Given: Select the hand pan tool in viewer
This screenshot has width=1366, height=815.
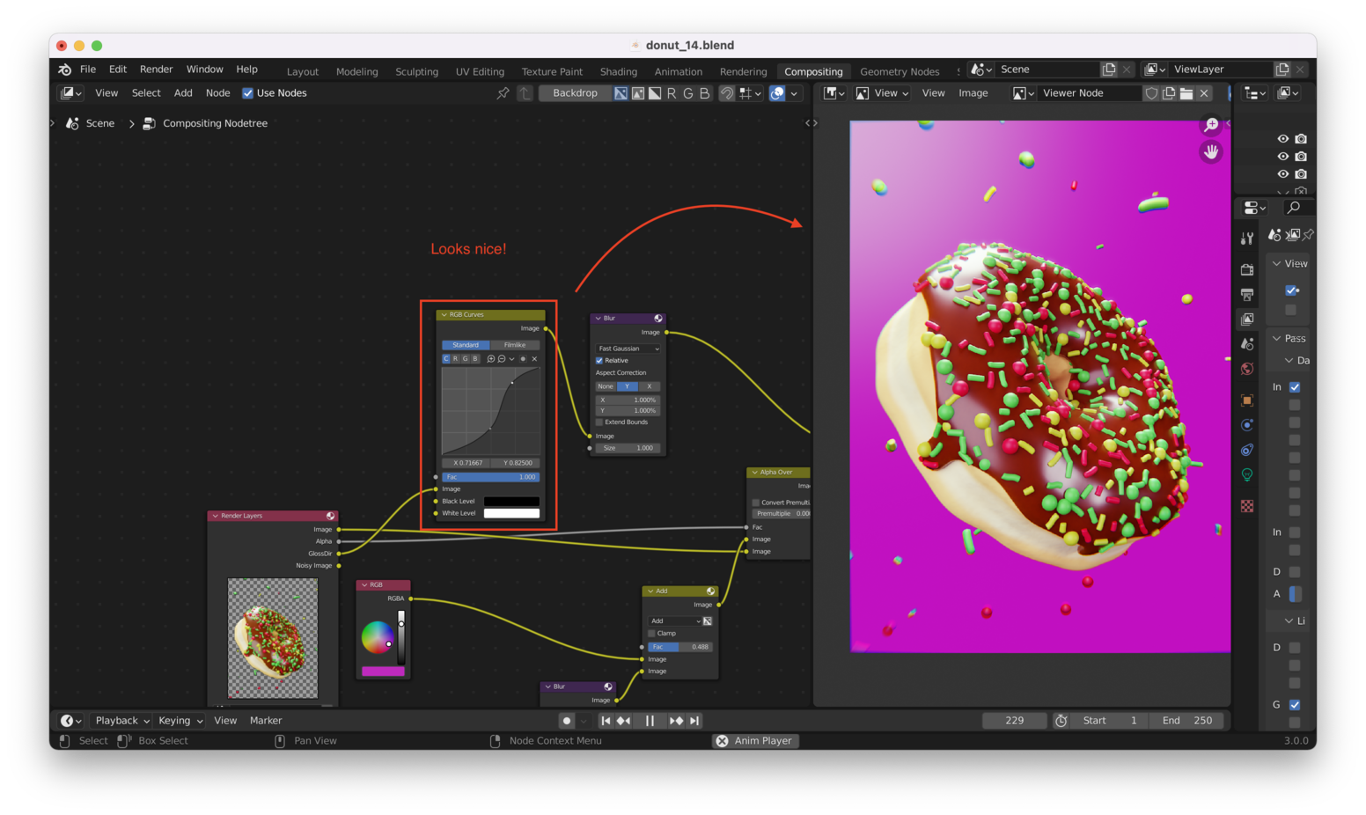Looking at the screenshot, I should (x=1211, y=152).
